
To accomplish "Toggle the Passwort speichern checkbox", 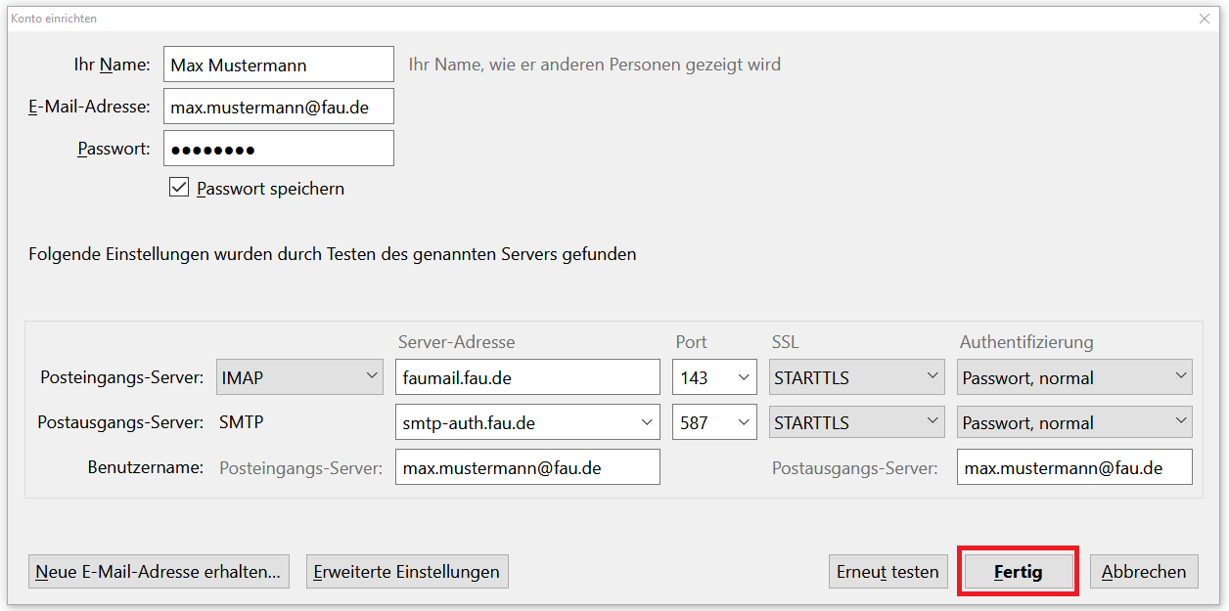I will (x=179, y=188).
